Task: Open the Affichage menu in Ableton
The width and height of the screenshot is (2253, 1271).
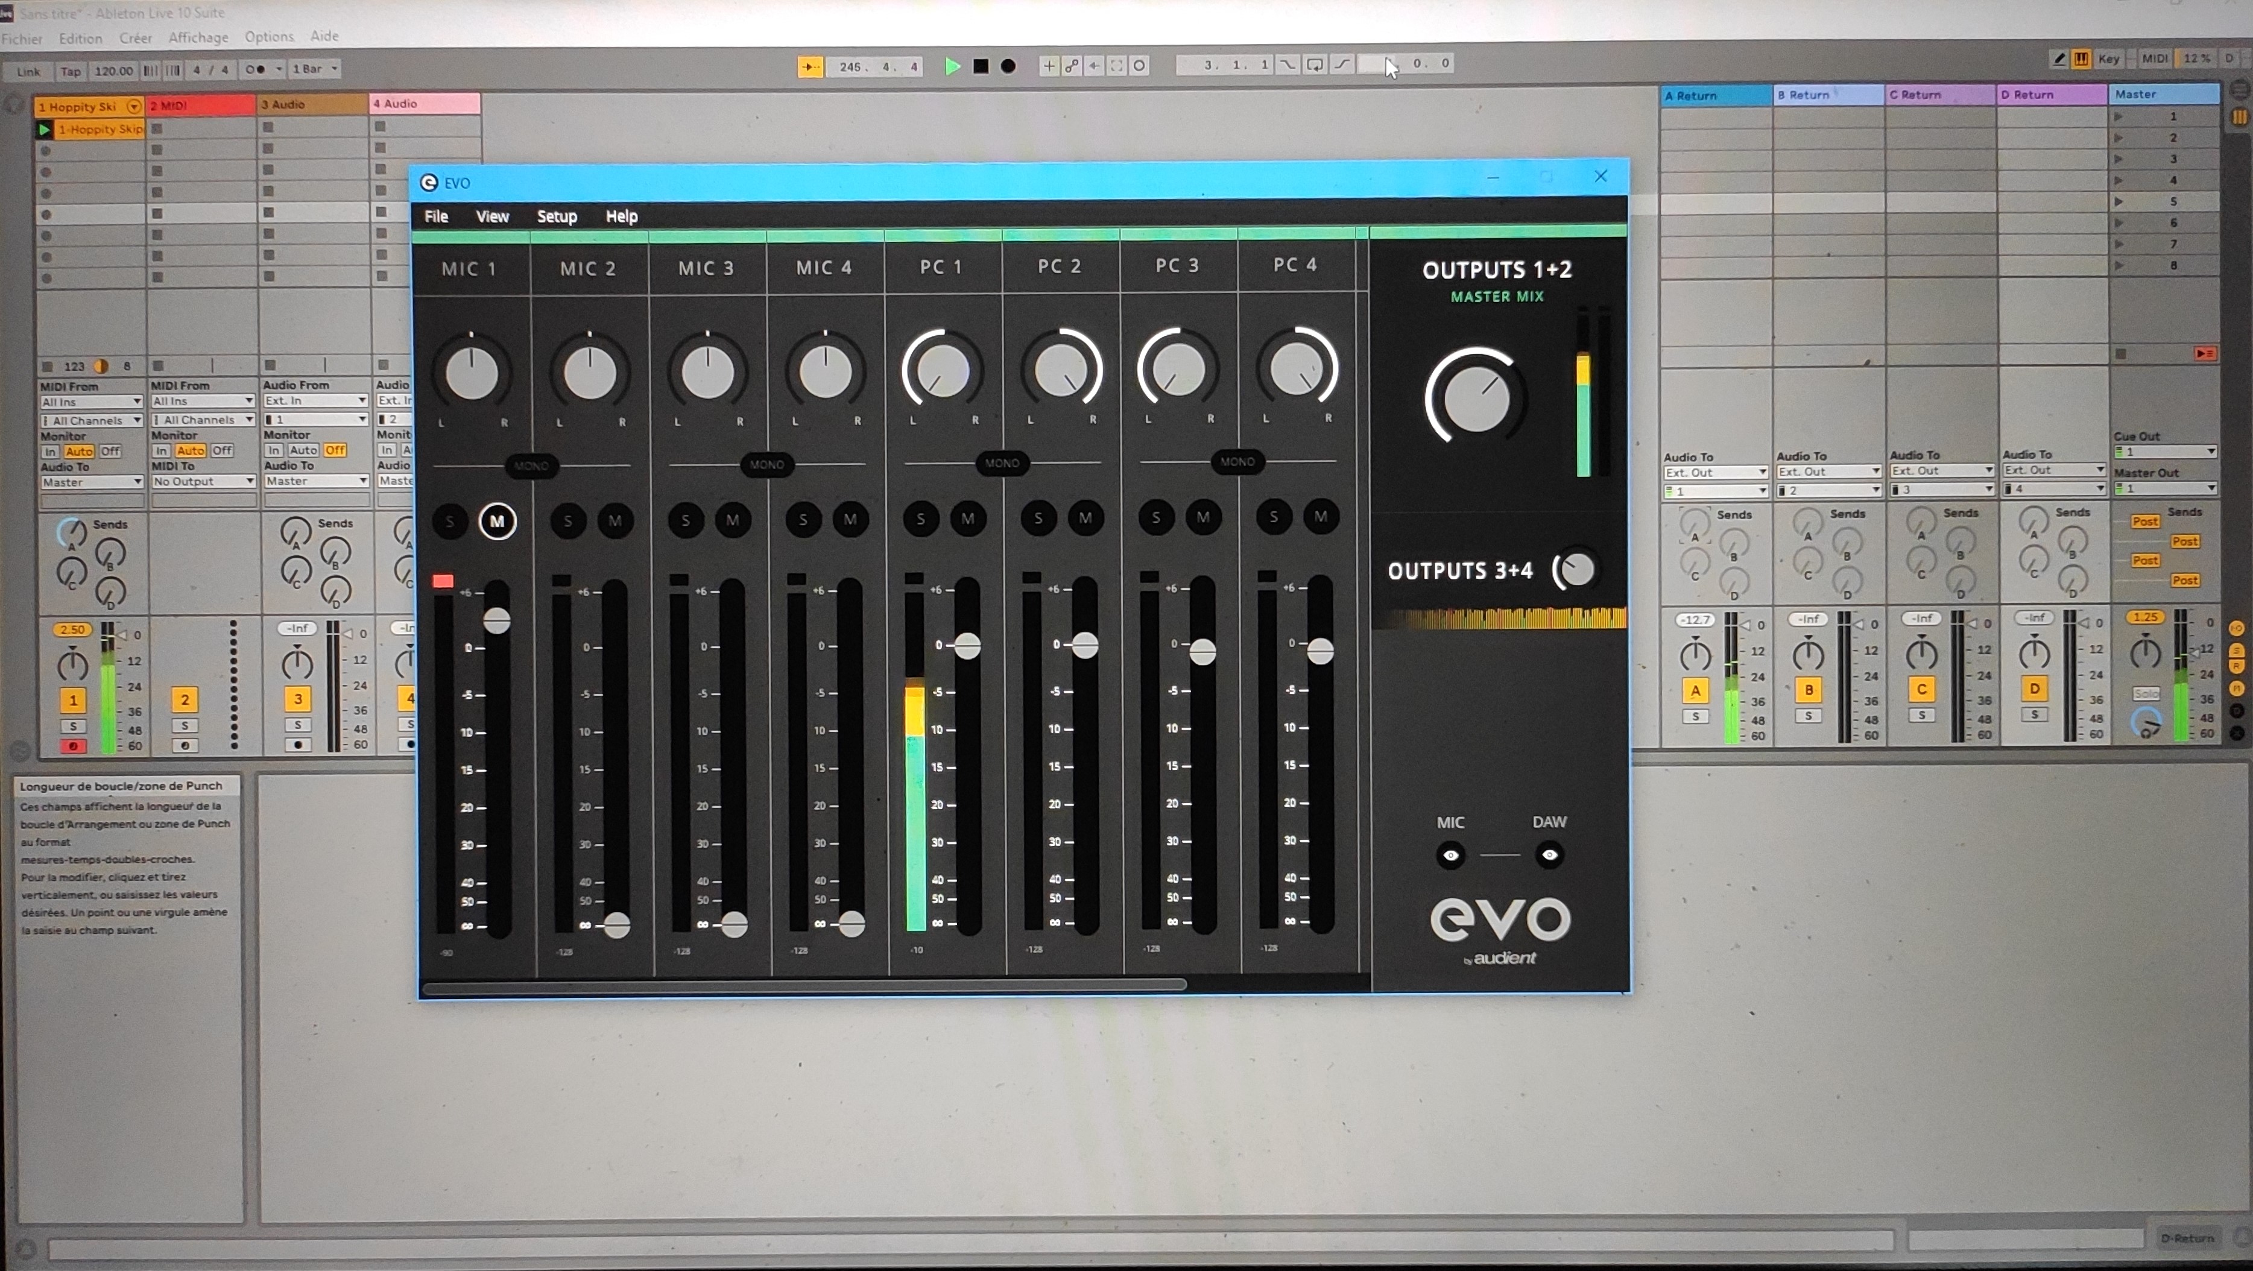Action: coord(198,37)
